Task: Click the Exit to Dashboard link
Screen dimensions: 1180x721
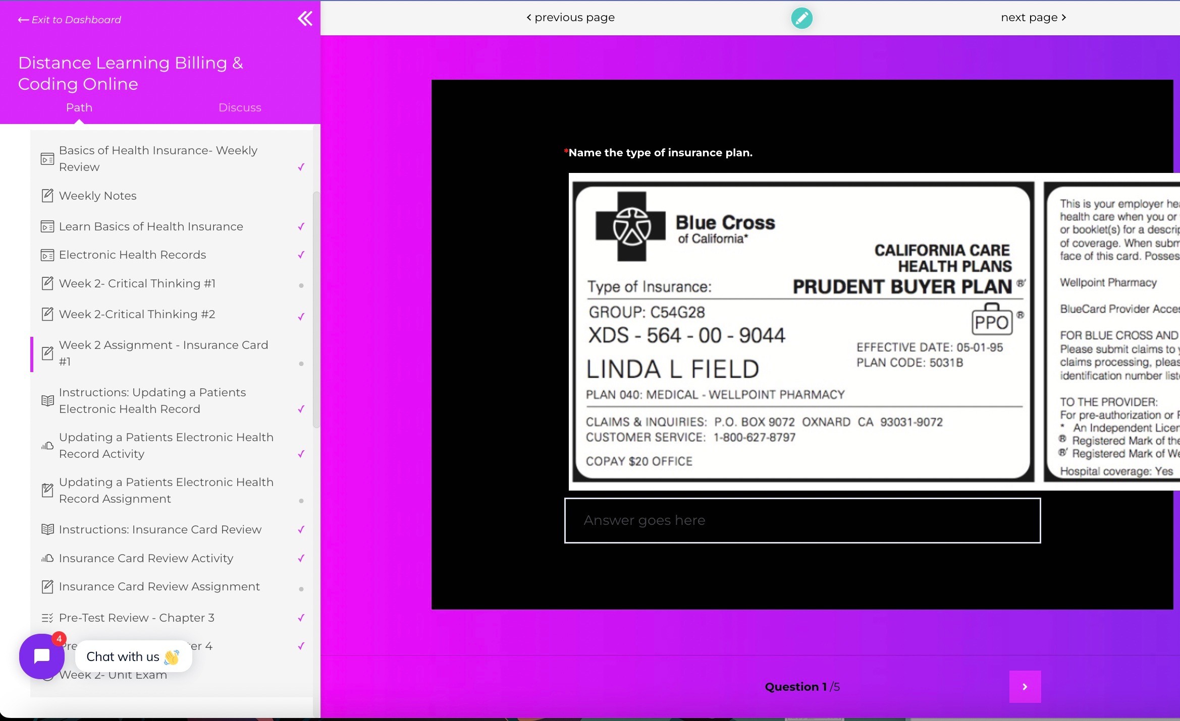Action: [x=70, y=20]
